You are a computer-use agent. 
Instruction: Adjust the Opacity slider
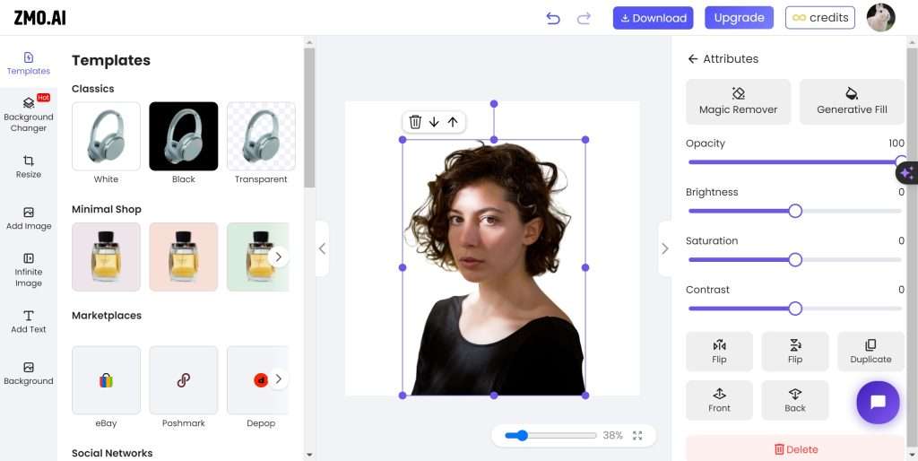795,162
